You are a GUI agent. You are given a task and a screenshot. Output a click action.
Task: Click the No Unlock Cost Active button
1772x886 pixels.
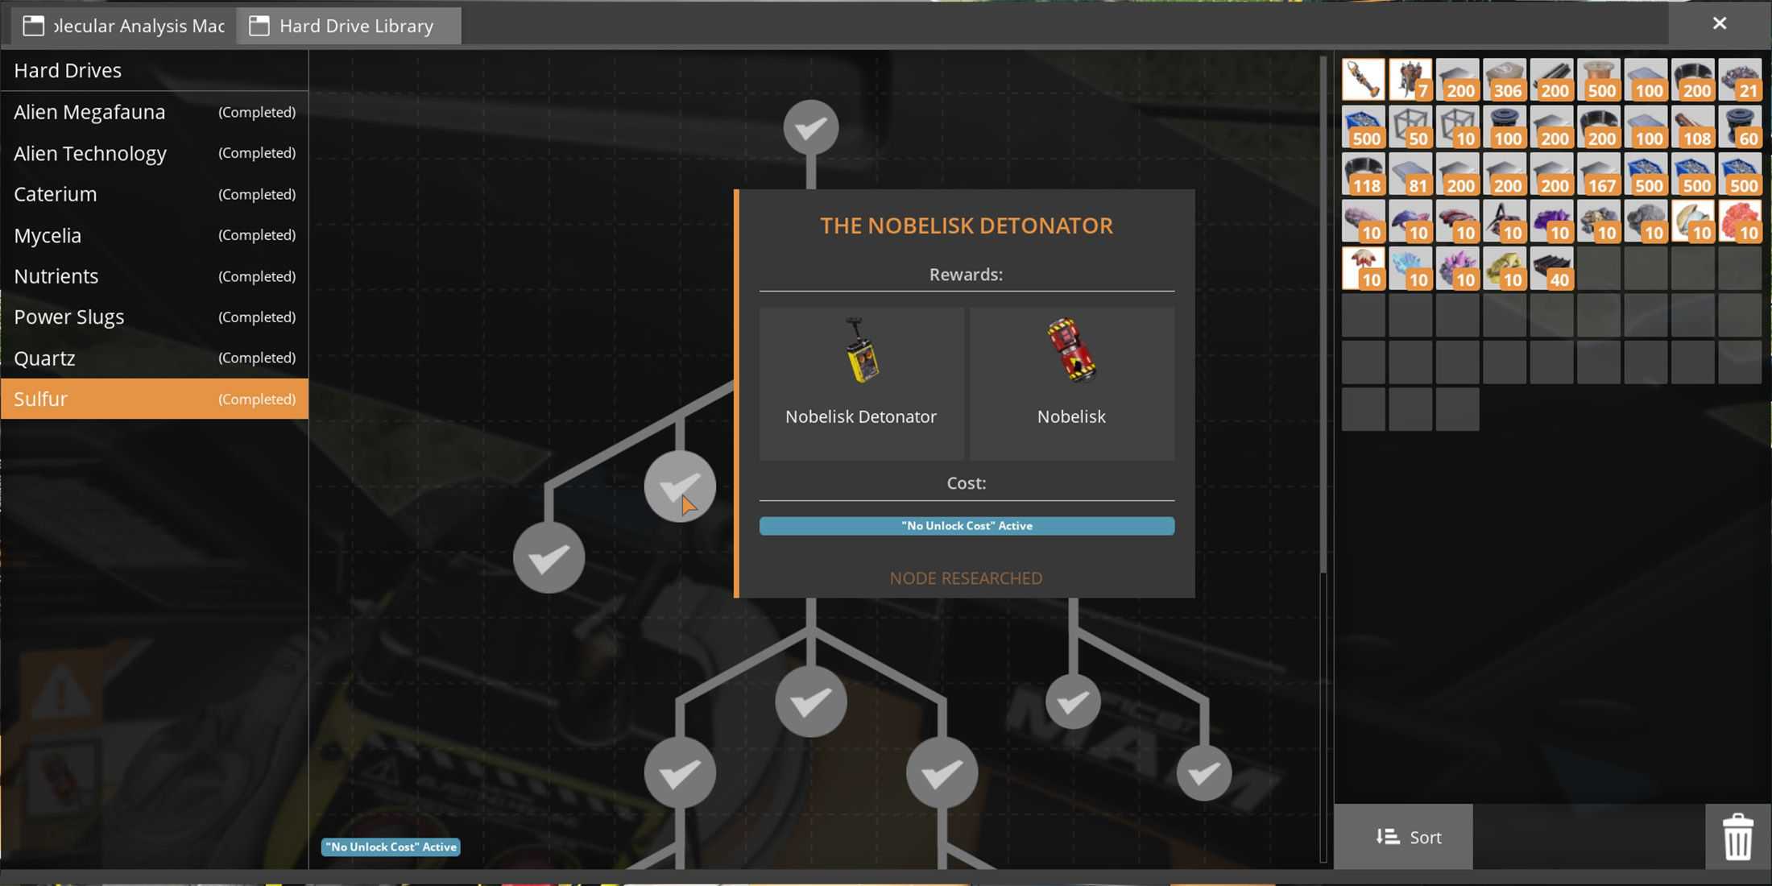click(967, 524)
